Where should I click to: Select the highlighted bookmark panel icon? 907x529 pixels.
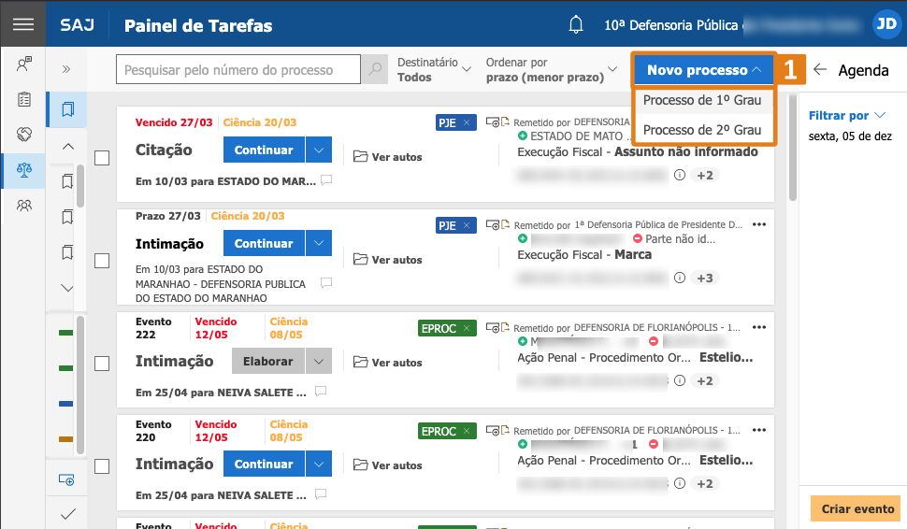coord(67,109)
